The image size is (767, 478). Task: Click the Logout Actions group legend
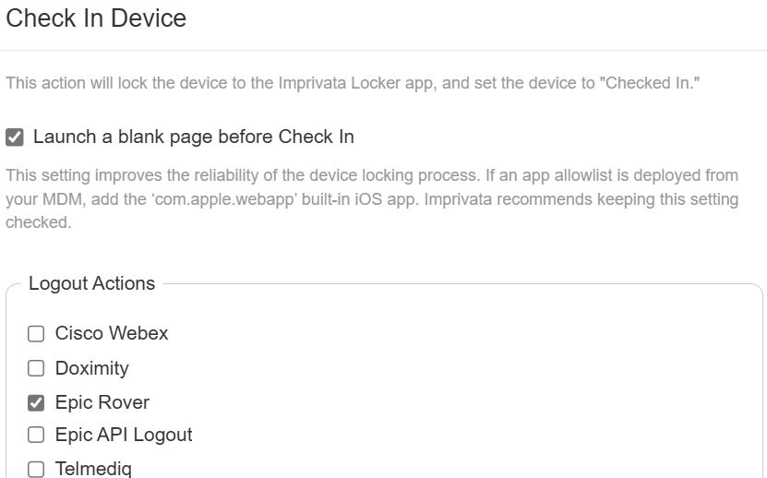(x=91, y=283)
